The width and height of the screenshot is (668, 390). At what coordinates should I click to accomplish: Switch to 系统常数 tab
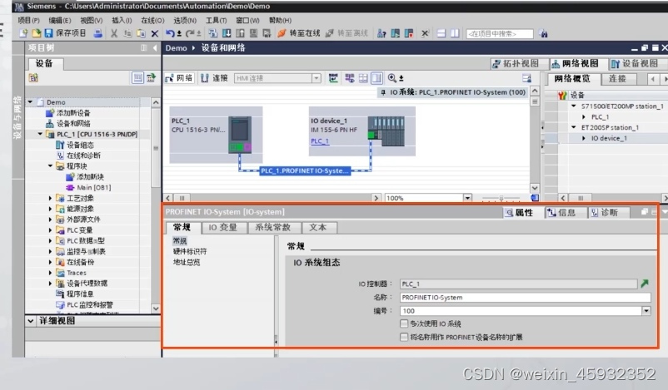(x=272, y=228)
